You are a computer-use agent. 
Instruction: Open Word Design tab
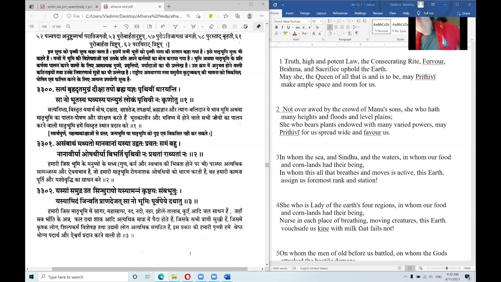(305, 13)
